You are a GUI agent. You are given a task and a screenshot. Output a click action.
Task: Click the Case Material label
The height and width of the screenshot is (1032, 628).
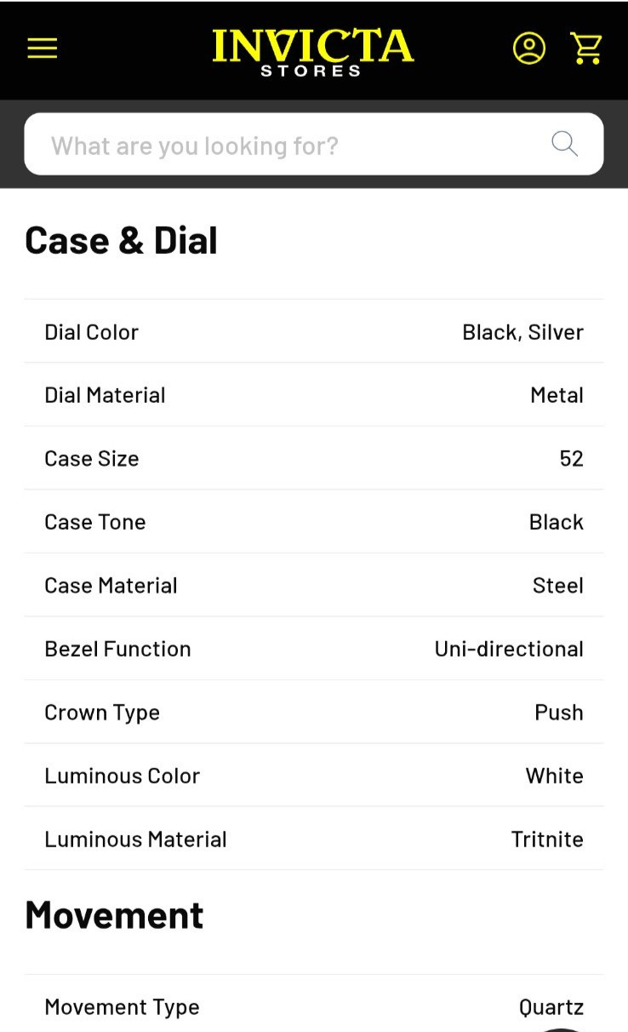pyautogui.click(x=111, y=585)
